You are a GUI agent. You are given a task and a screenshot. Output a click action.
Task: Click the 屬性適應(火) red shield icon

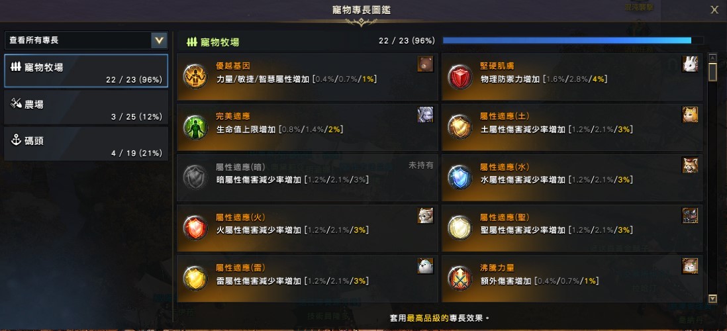click(x=195, y=228)
